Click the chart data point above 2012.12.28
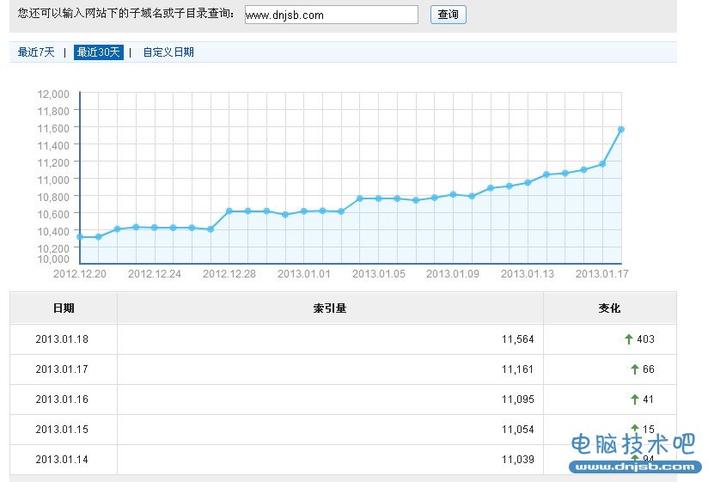Screen dimensions: 708x482 [x=229, y=211]
